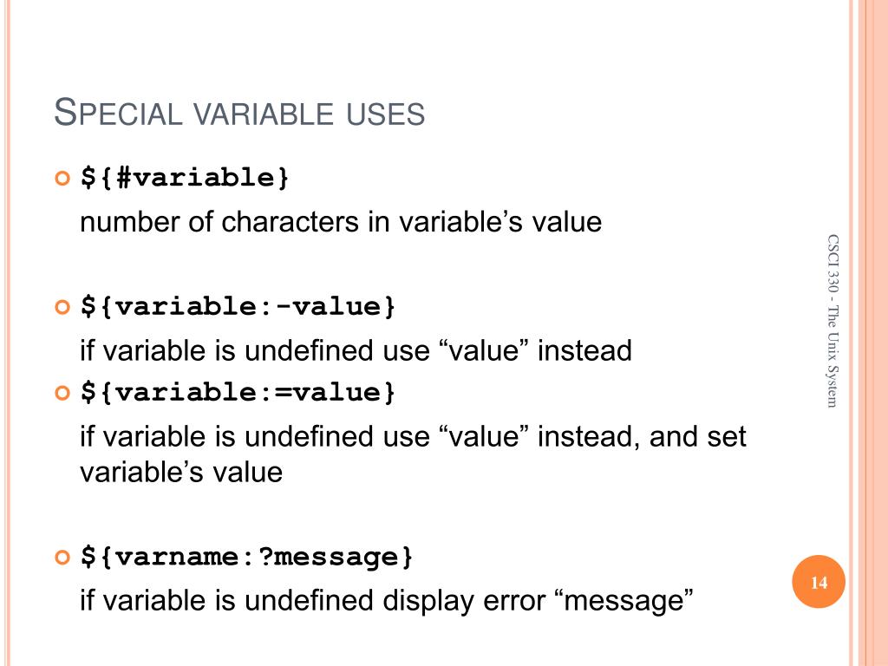The height and width of the screenshot is (666, 888).
Task: Click the ${variable:=value} code text
Action: coord(238,392)
